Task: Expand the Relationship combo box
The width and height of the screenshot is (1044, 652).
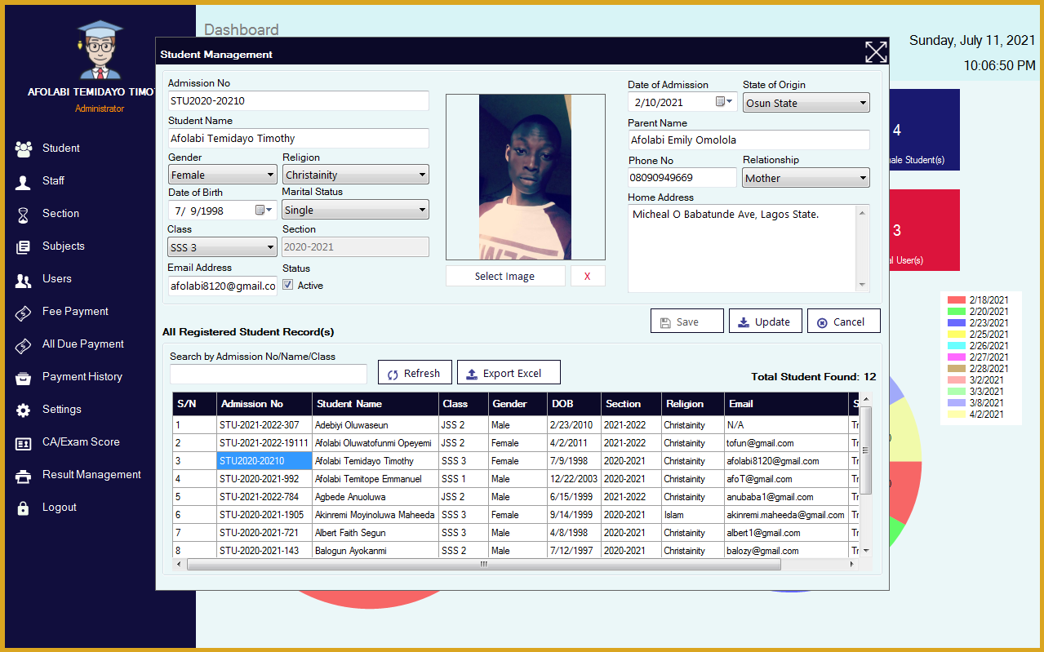Action: [864, 177]
